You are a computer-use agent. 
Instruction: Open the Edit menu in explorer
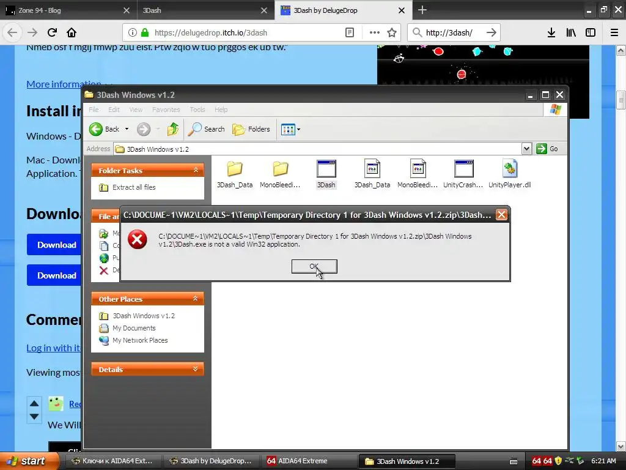[x=114, y=110]
